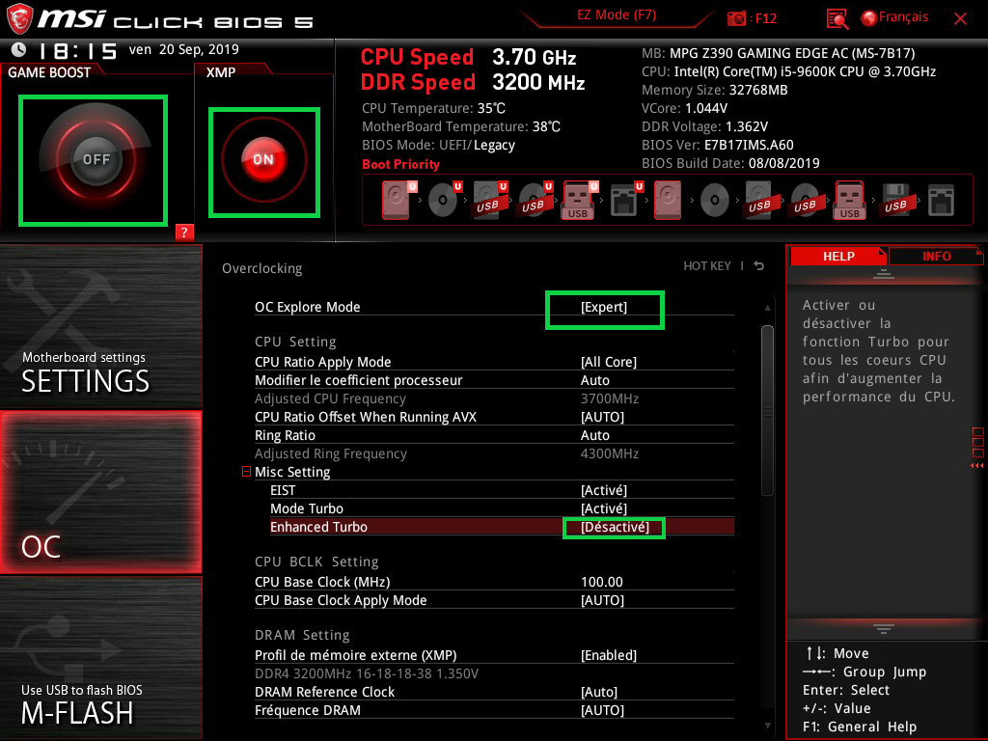Select UEFI USB hard disk boot icon with U badge
The height and width of the screenshot is (741, 988).
click(x=489, y=201)
